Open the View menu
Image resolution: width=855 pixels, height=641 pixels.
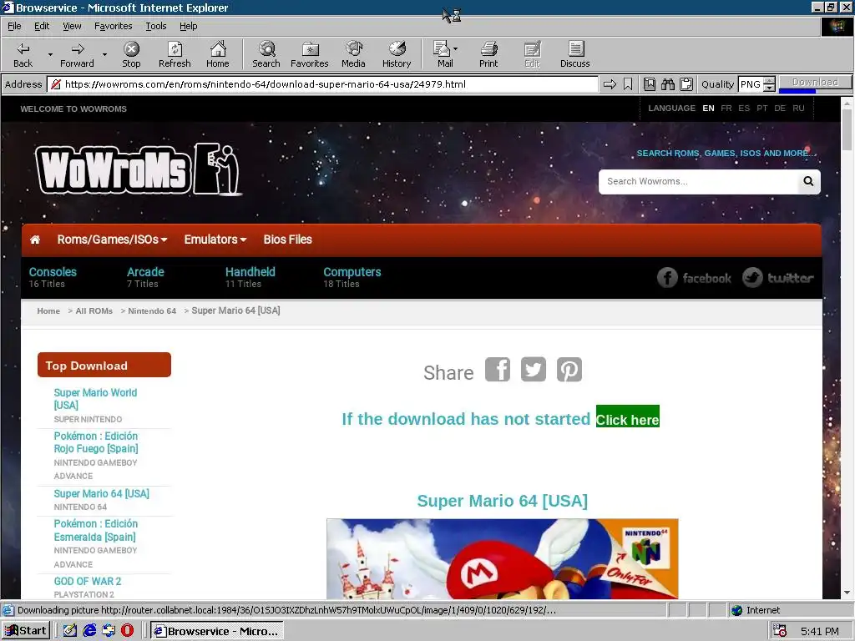coord(72,26)
